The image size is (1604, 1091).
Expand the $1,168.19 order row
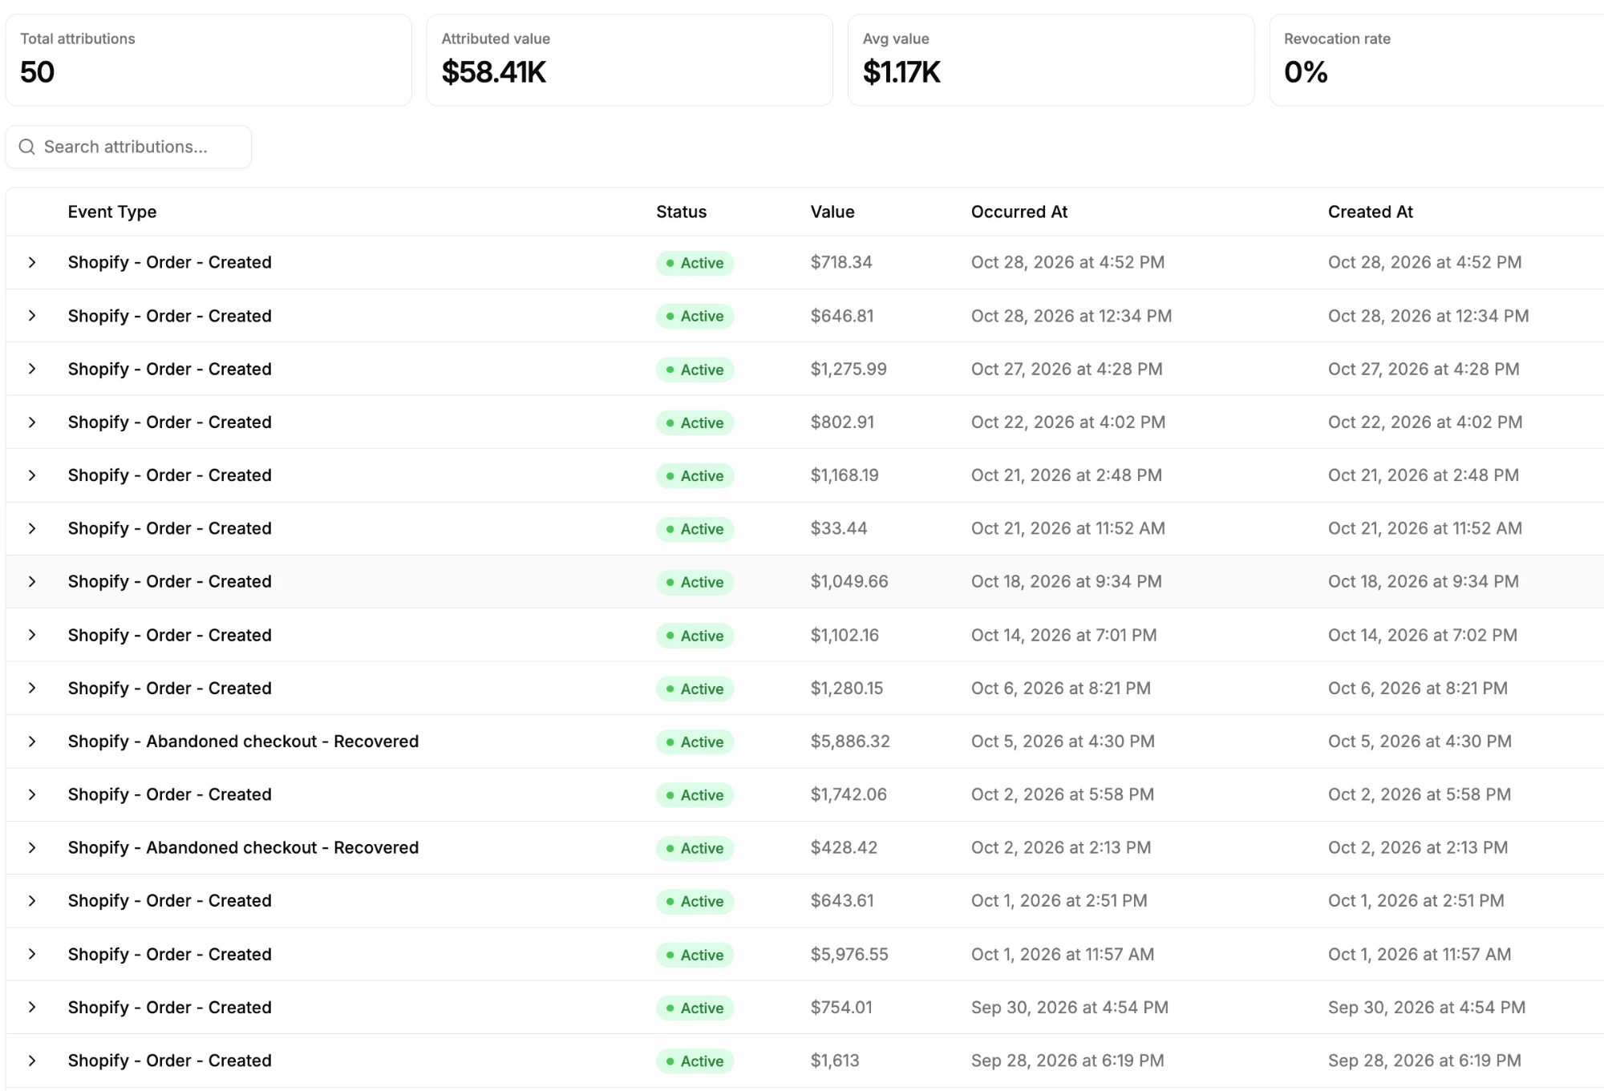pyautogui.click(x=32, y=475)
